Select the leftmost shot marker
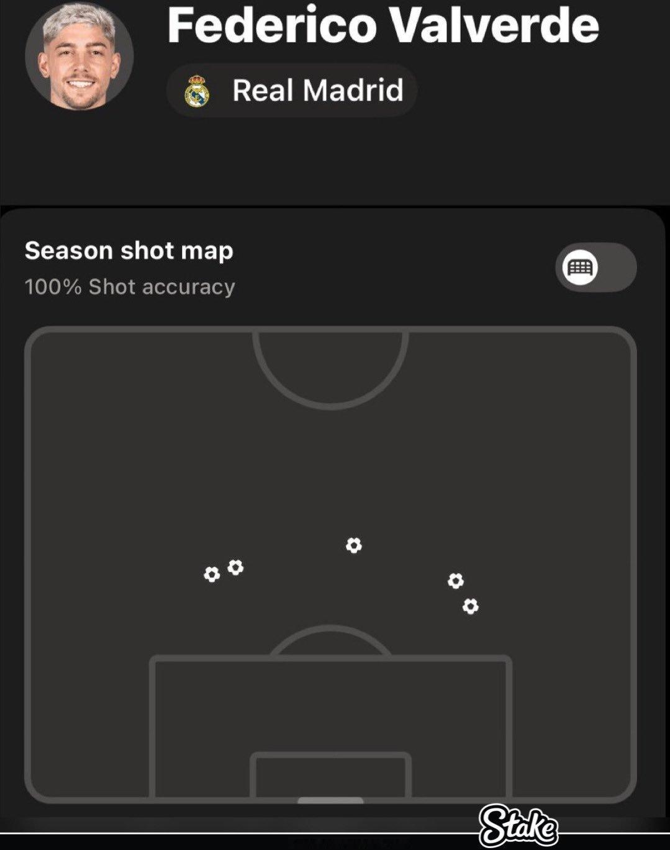This screenshot has height=850, width=670. pos(212,575)
